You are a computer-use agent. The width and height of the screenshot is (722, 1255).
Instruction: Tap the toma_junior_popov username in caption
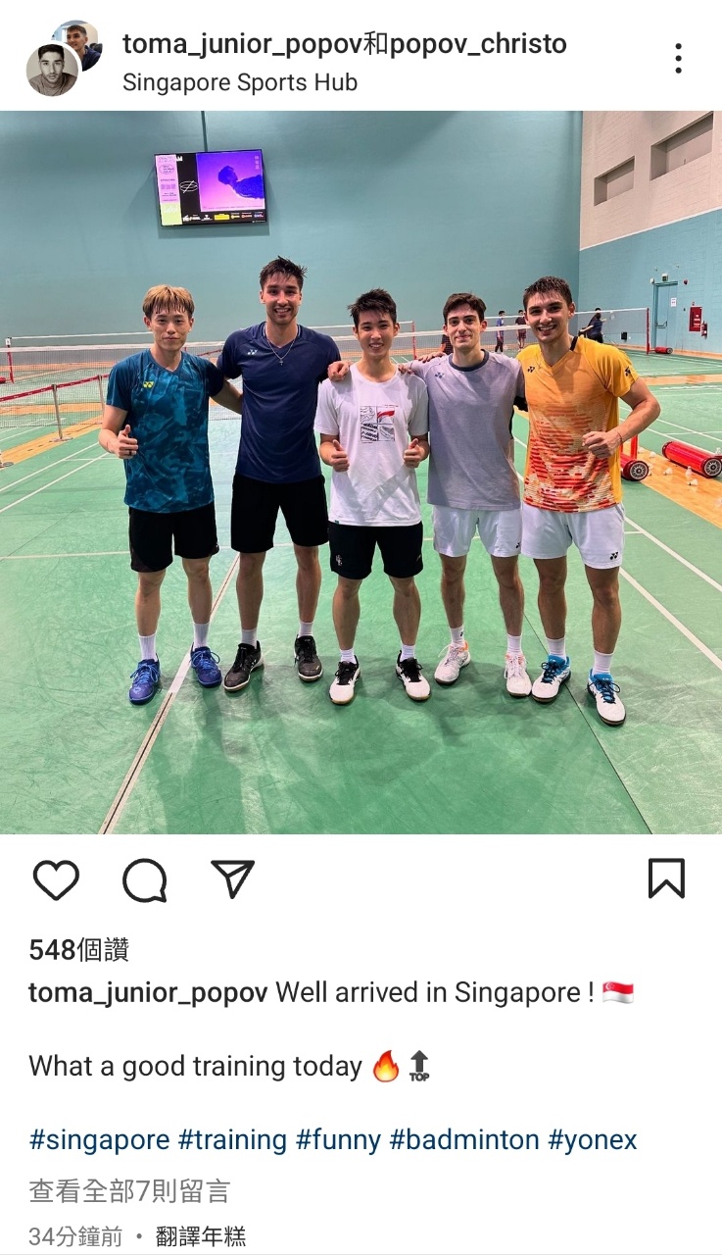coord(148,992)
